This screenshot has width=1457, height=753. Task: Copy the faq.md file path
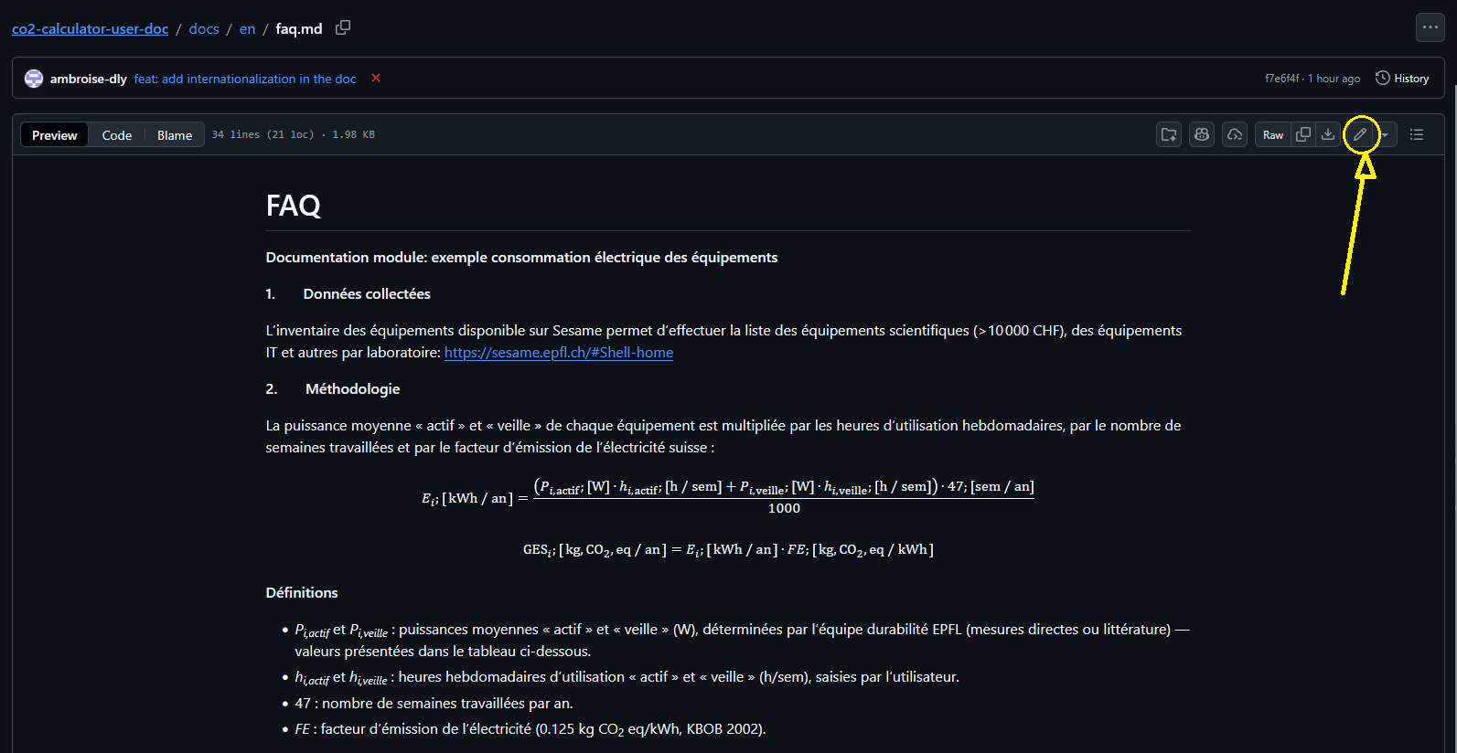click(x=343, y=28)
